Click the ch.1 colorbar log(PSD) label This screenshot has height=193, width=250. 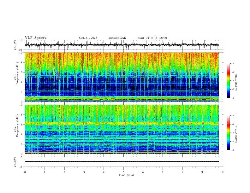(x=236, y=82)
